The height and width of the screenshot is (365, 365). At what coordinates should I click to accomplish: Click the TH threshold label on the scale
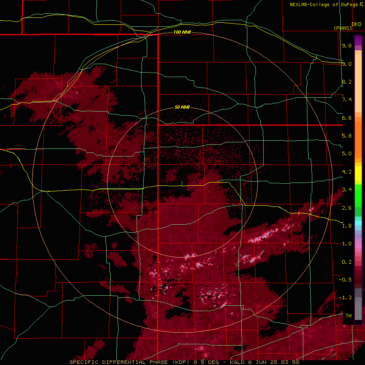348,316
